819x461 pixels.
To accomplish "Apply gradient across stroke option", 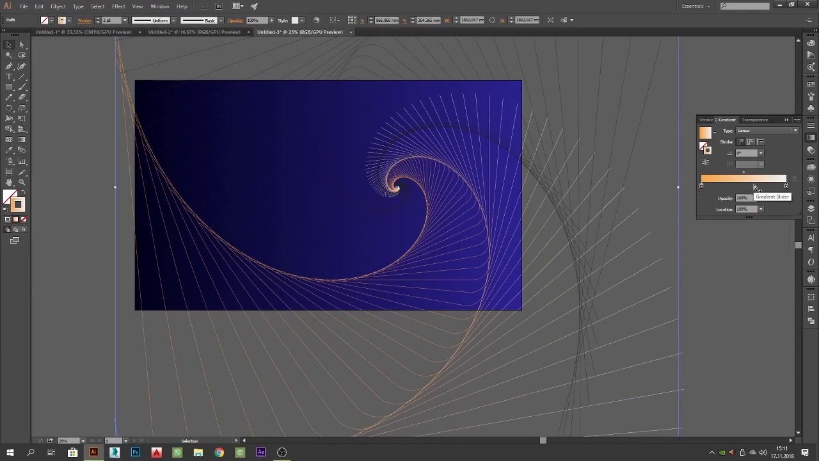I will (x=760, y=142).
